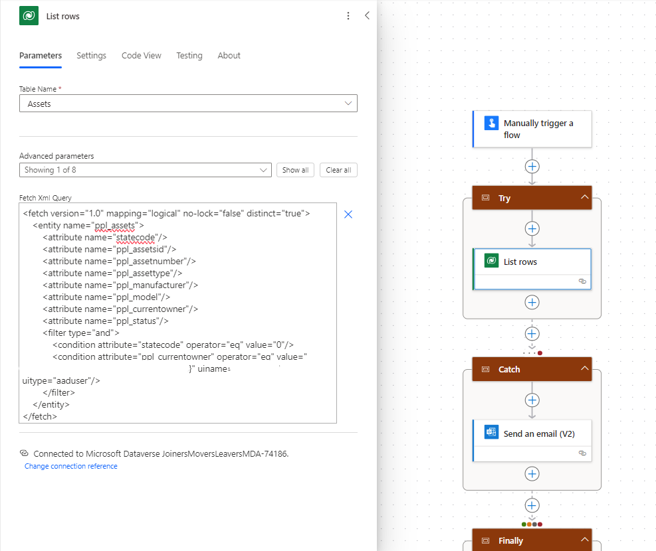Image resolution: width=656 pixels, height=551 pixels.
Task: Click the Show all button
Action: point(295,170)
